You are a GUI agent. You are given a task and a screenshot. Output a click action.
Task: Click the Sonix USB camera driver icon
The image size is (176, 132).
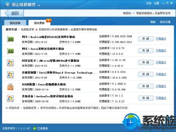10,87
